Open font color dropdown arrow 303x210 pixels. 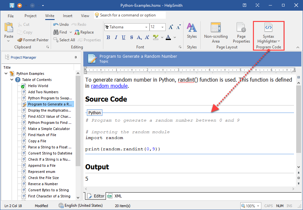175,37
